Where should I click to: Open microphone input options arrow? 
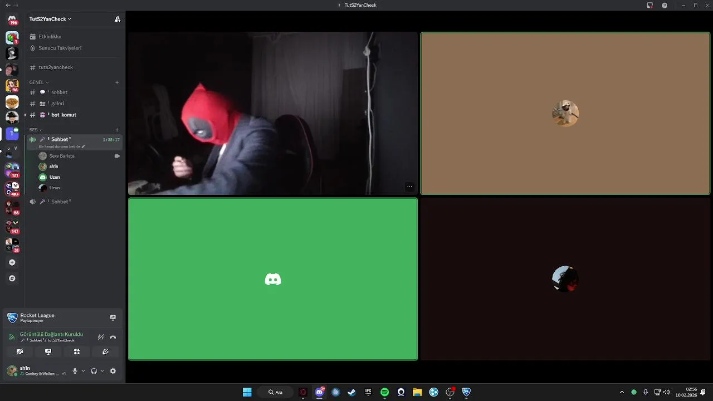pos(83,371)
